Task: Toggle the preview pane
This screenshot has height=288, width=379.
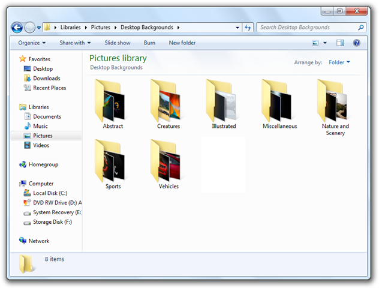Action: [341, 43]
